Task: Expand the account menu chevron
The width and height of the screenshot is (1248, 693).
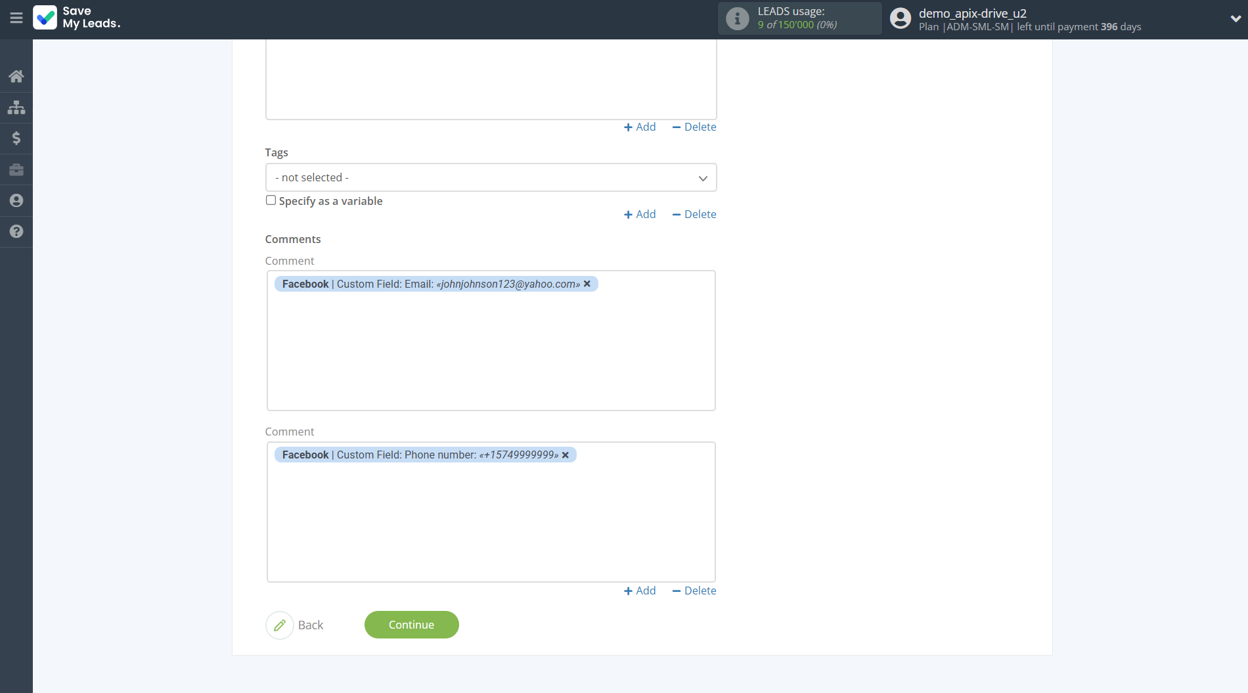Action: [1235, 18]
